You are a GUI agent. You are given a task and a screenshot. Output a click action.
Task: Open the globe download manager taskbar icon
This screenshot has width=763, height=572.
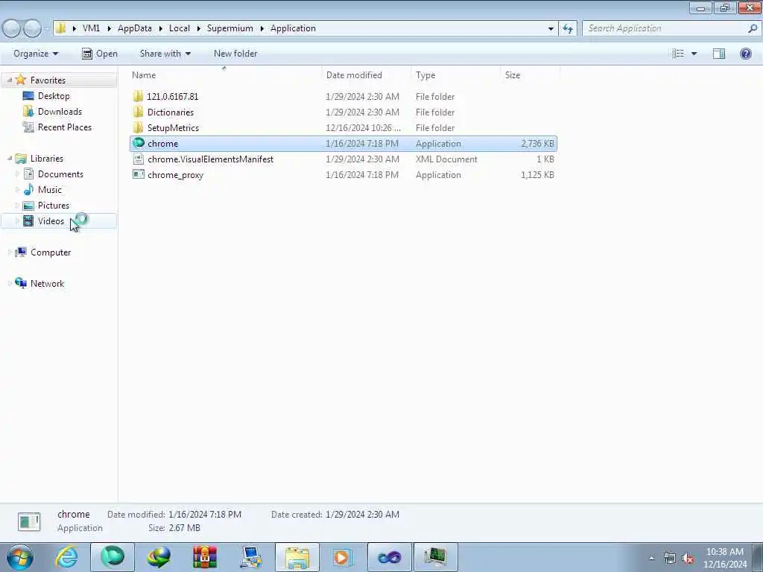pos(159,557)
